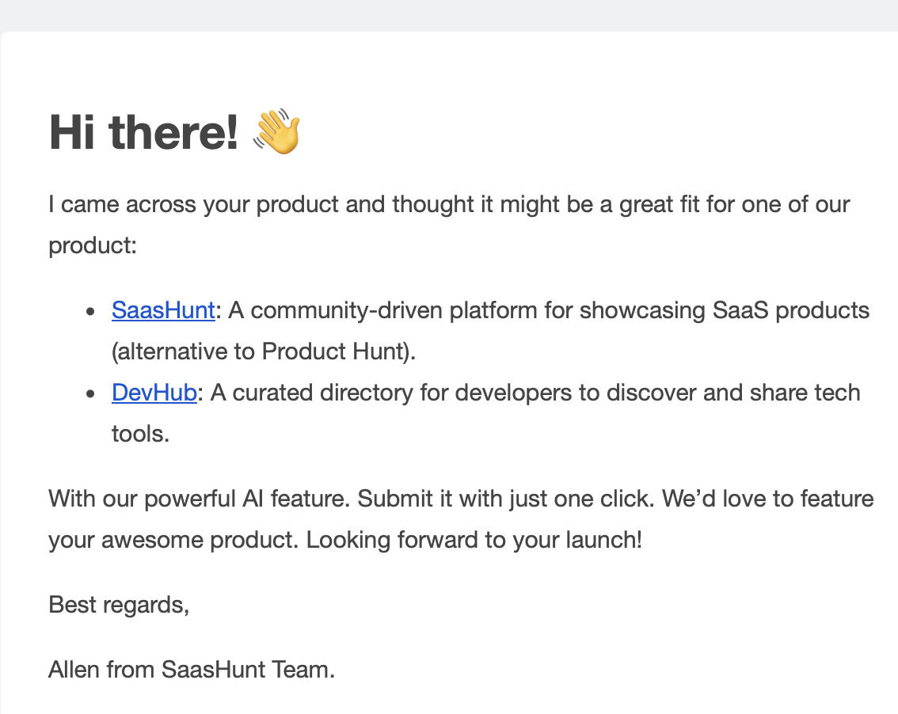Click the bullet dot before DevHub
This screenshot has height=714, width=898.
[x=91, y=393]
